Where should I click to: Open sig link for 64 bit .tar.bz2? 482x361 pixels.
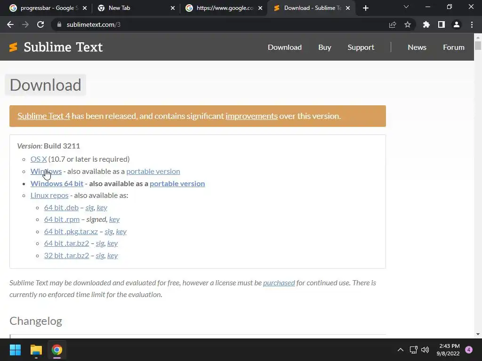click(100, 243)
